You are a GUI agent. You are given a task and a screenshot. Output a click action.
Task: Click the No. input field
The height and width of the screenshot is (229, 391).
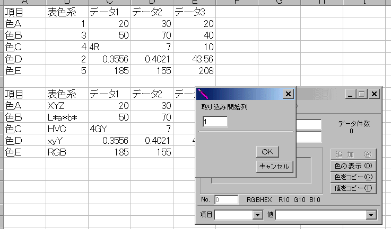(x=227, y=199)
